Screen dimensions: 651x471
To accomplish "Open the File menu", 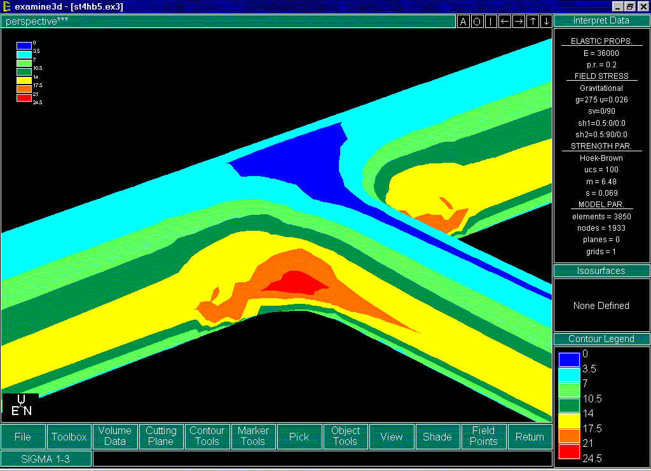I will click(x=23, y=437).
